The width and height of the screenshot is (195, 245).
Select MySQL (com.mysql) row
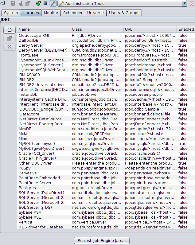(106, 144)
